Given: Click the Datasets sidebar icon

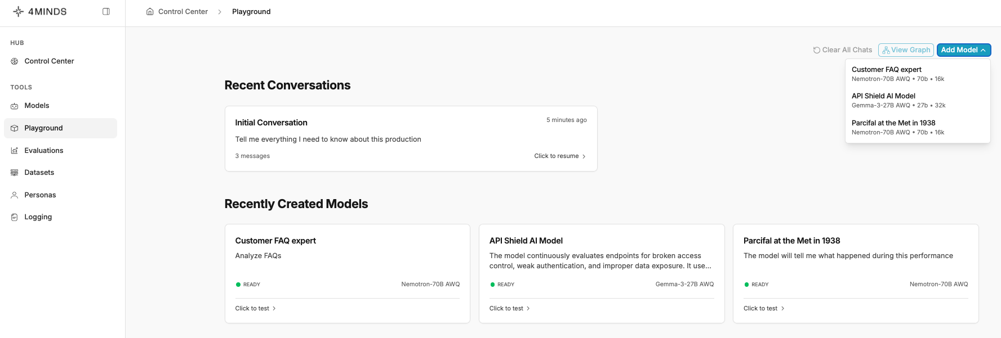Looking at the screenshot, I should click(15, 173).
